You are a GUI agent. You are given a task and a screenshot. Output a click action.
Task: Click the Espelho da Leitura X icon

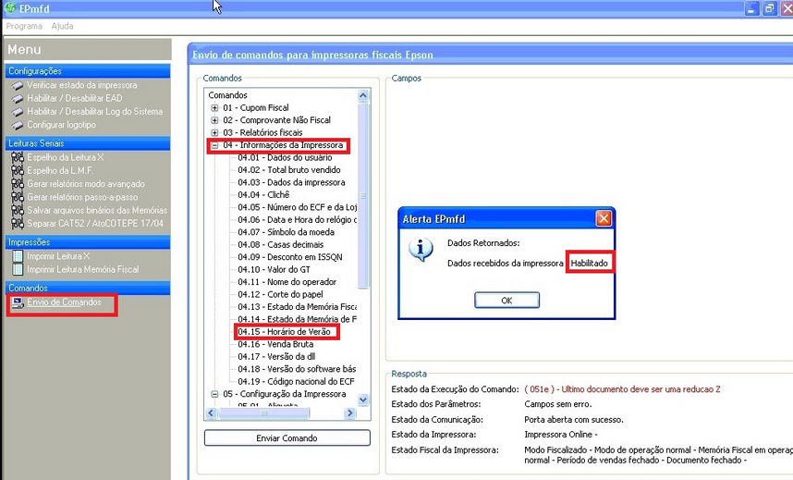18,158
